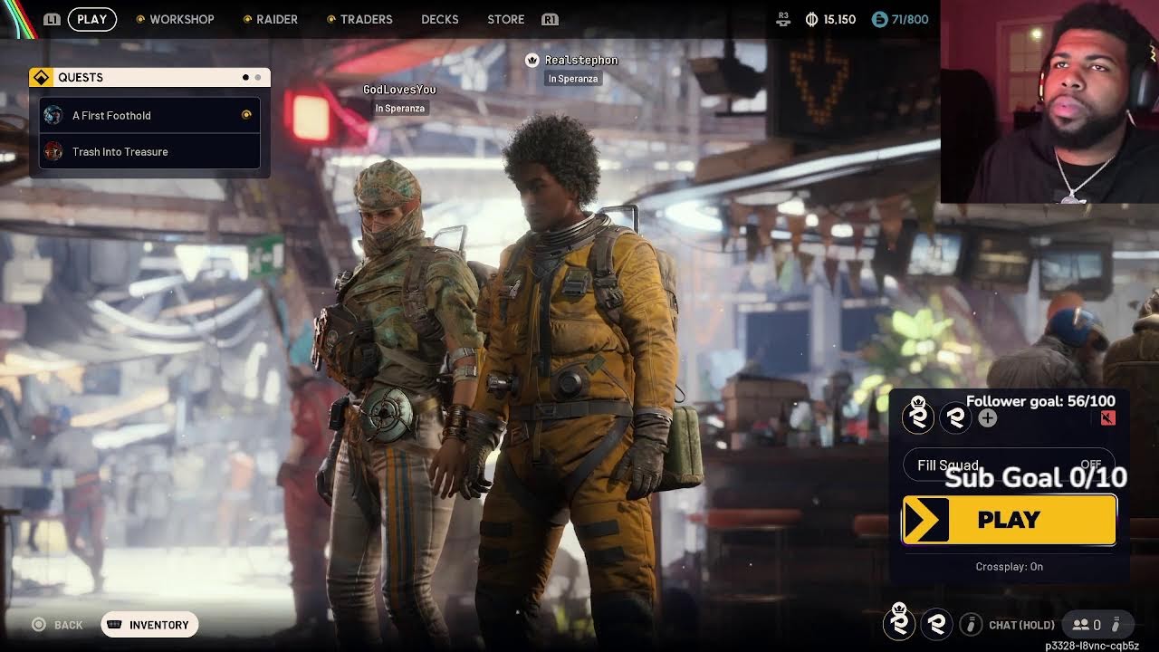Click the yellow Quests diamond icon
This screenshot has width=1159, height=652.
coord(41,77)
